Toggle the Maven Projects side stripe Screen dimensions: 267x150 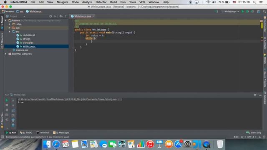point(265,78)
